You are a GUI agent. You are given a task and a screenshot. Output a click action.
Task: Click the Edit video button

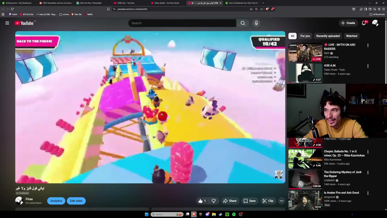(x=76, y=201)
